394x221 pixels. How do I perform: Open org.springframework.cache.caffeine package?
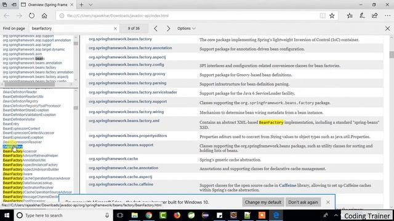coord(121,184)
